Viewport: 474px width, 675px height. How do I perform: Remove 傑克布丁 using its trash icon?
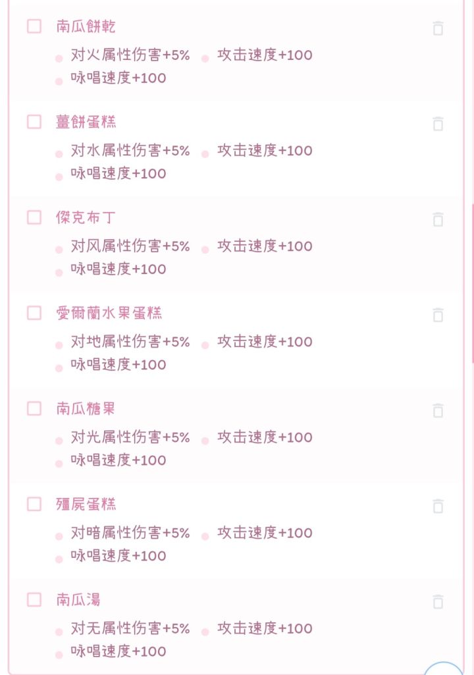438,219
